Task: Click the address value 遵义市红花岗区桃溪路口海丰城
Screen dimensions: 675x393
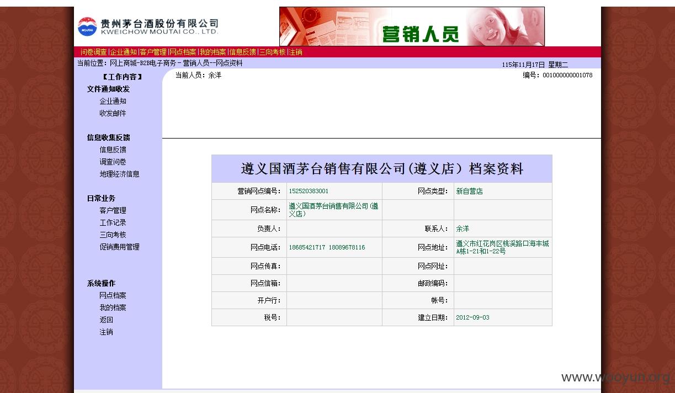Action: coord(502,247)
